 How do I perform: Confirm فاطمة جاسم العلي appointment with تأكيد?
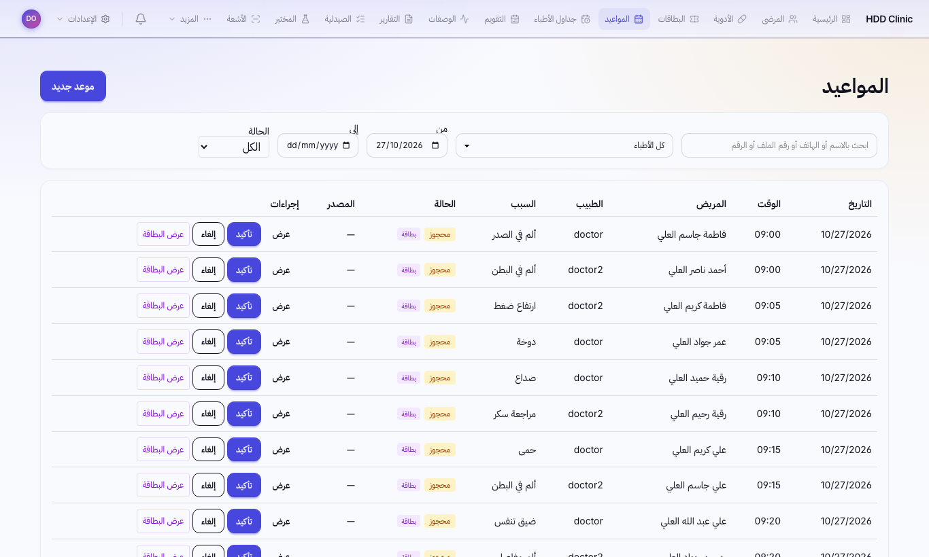coord(244,234)
